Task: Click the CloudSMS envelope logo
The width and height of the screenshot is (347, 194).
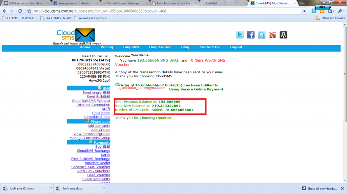Action: (x=85, y=35)
